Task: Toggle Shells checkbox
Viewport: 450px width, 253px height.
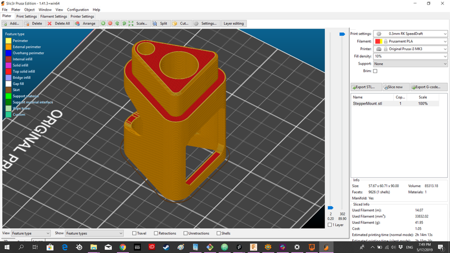Action: click(x=218, y=233)
